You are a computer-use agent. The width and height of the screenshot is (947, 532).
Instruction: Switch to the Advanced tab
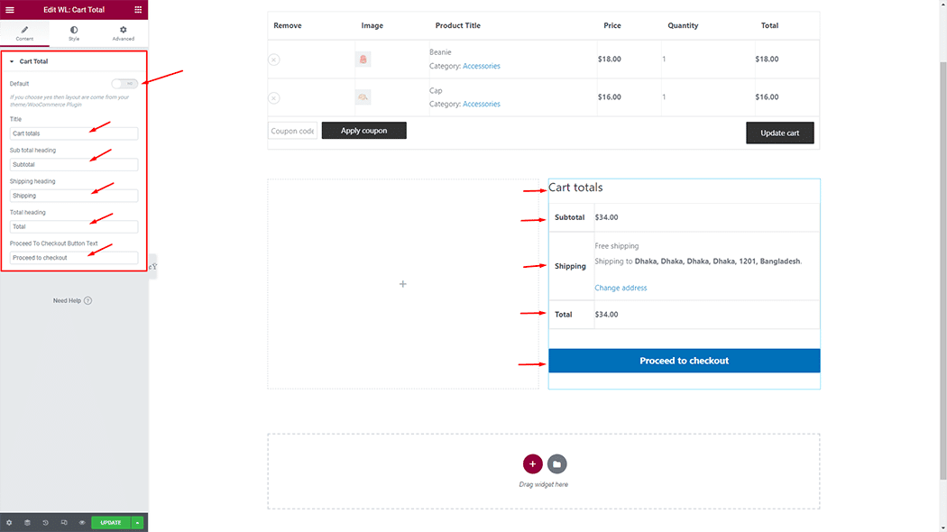[123, 33]
